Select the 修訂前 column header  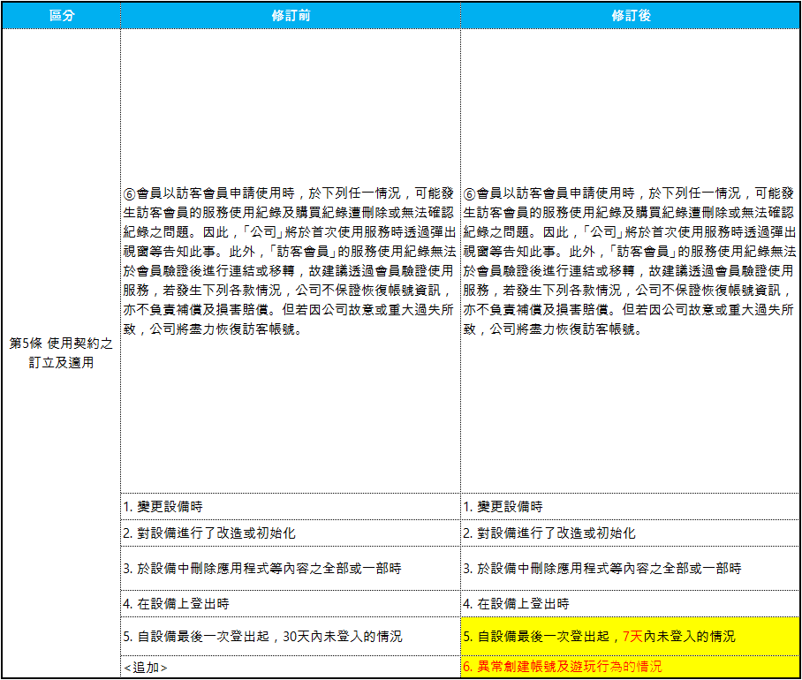(290, 16)
